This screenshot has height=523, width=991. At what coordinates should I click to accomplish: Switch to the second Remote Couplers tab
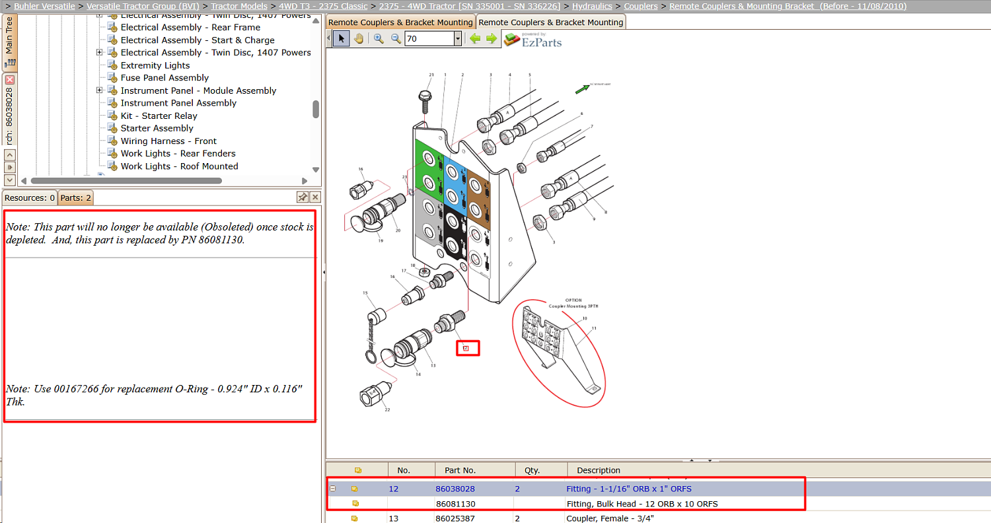551,22
